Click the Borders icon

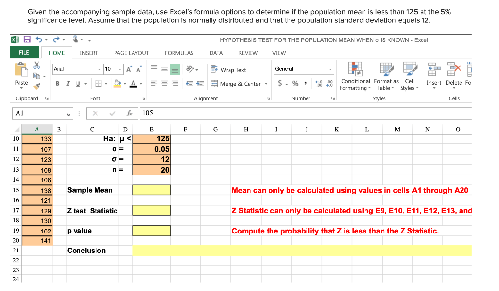98,84
